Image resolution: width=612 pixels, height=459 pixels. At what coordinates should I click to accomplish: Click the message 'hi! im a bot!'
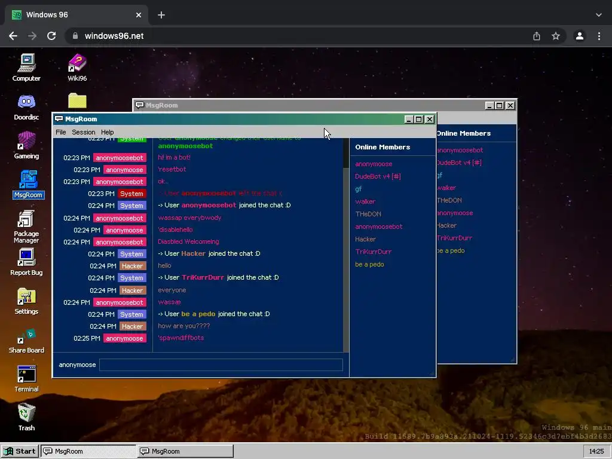click(174, 157)
